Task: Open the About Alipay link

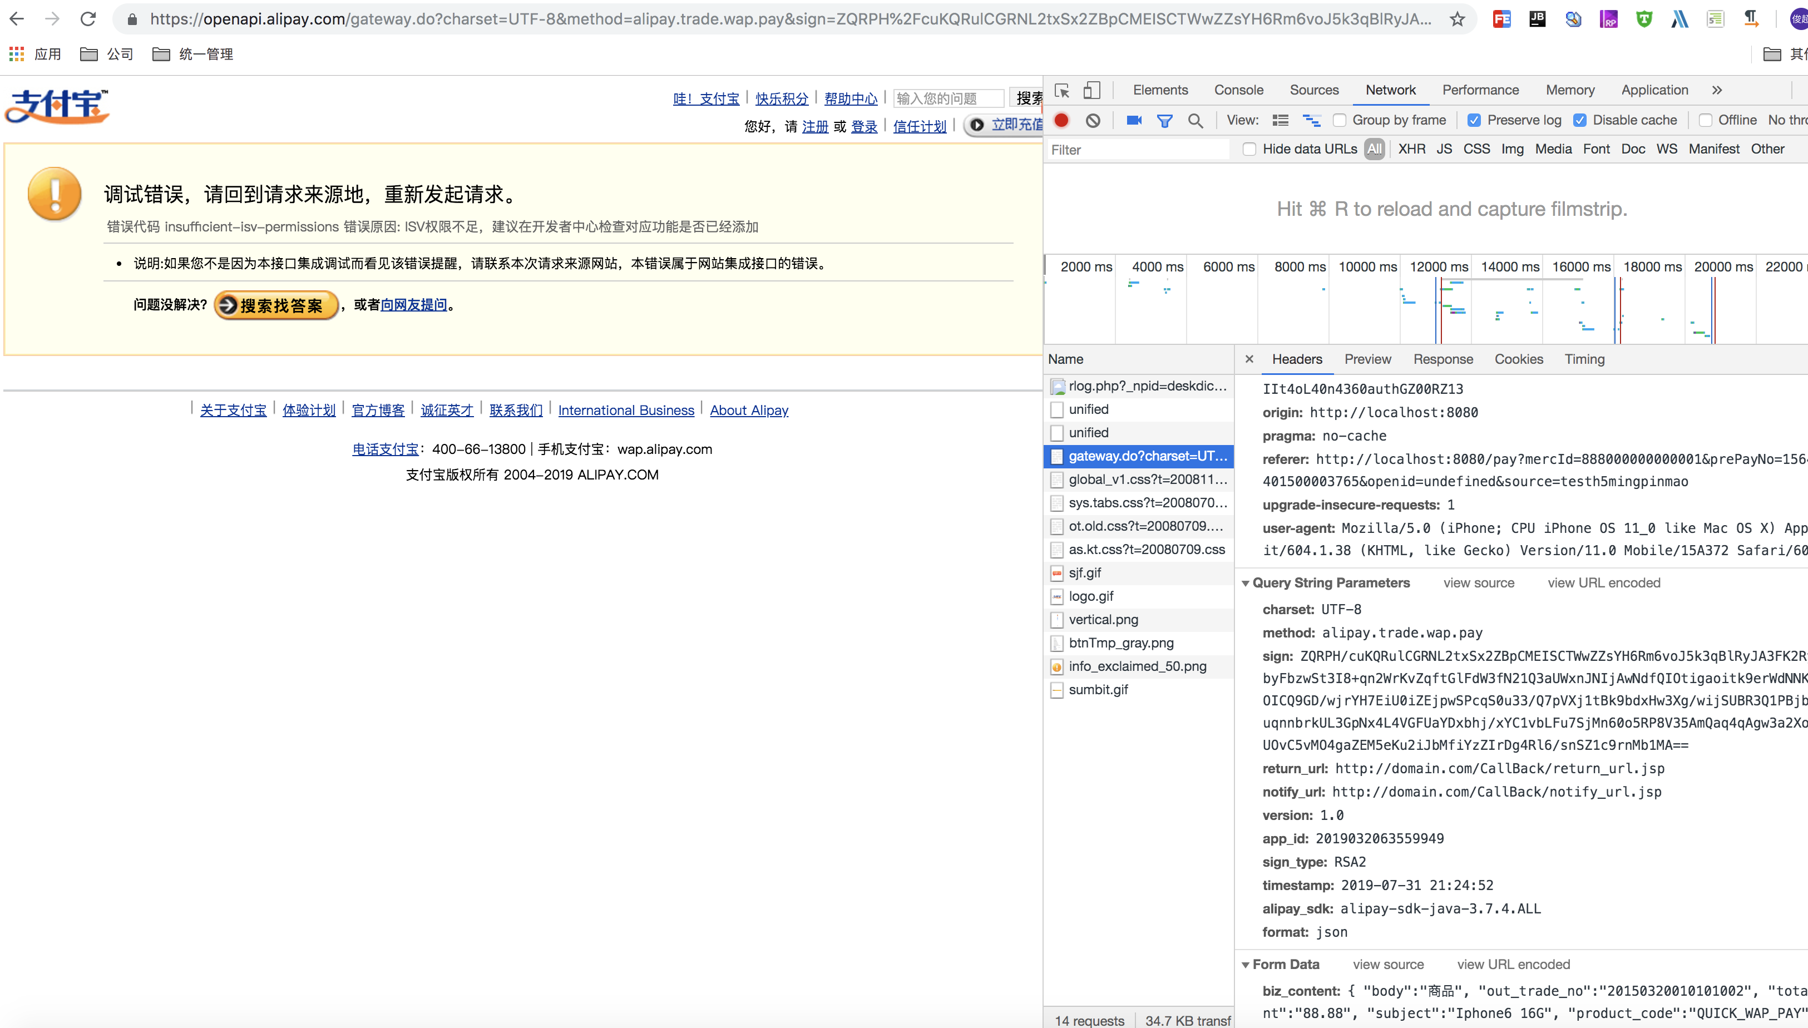Action: coord(749,409)
